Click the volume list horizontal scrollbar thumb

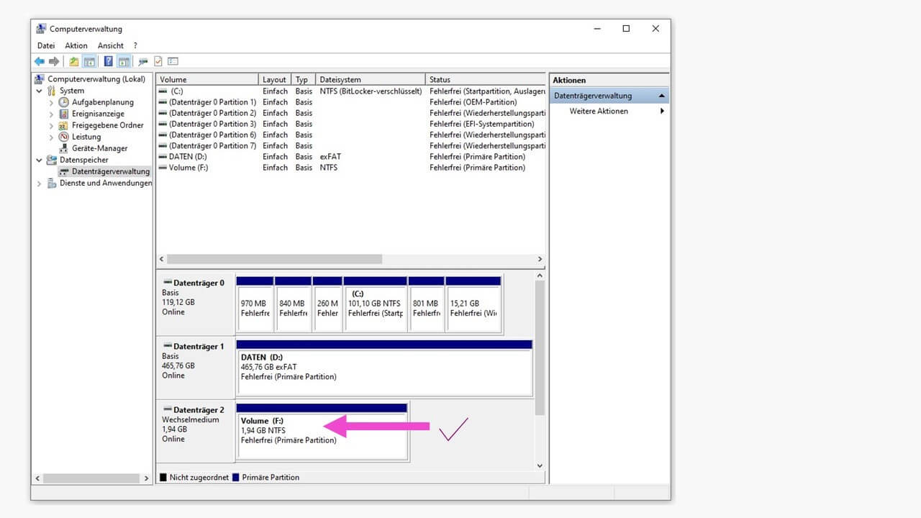(273, 259)
